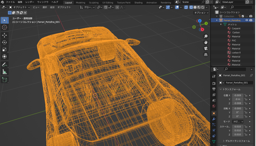Open the viewport Add menu
Image resolution: width=256 pixels, height=146 pixels.
(x=52, y=7)
